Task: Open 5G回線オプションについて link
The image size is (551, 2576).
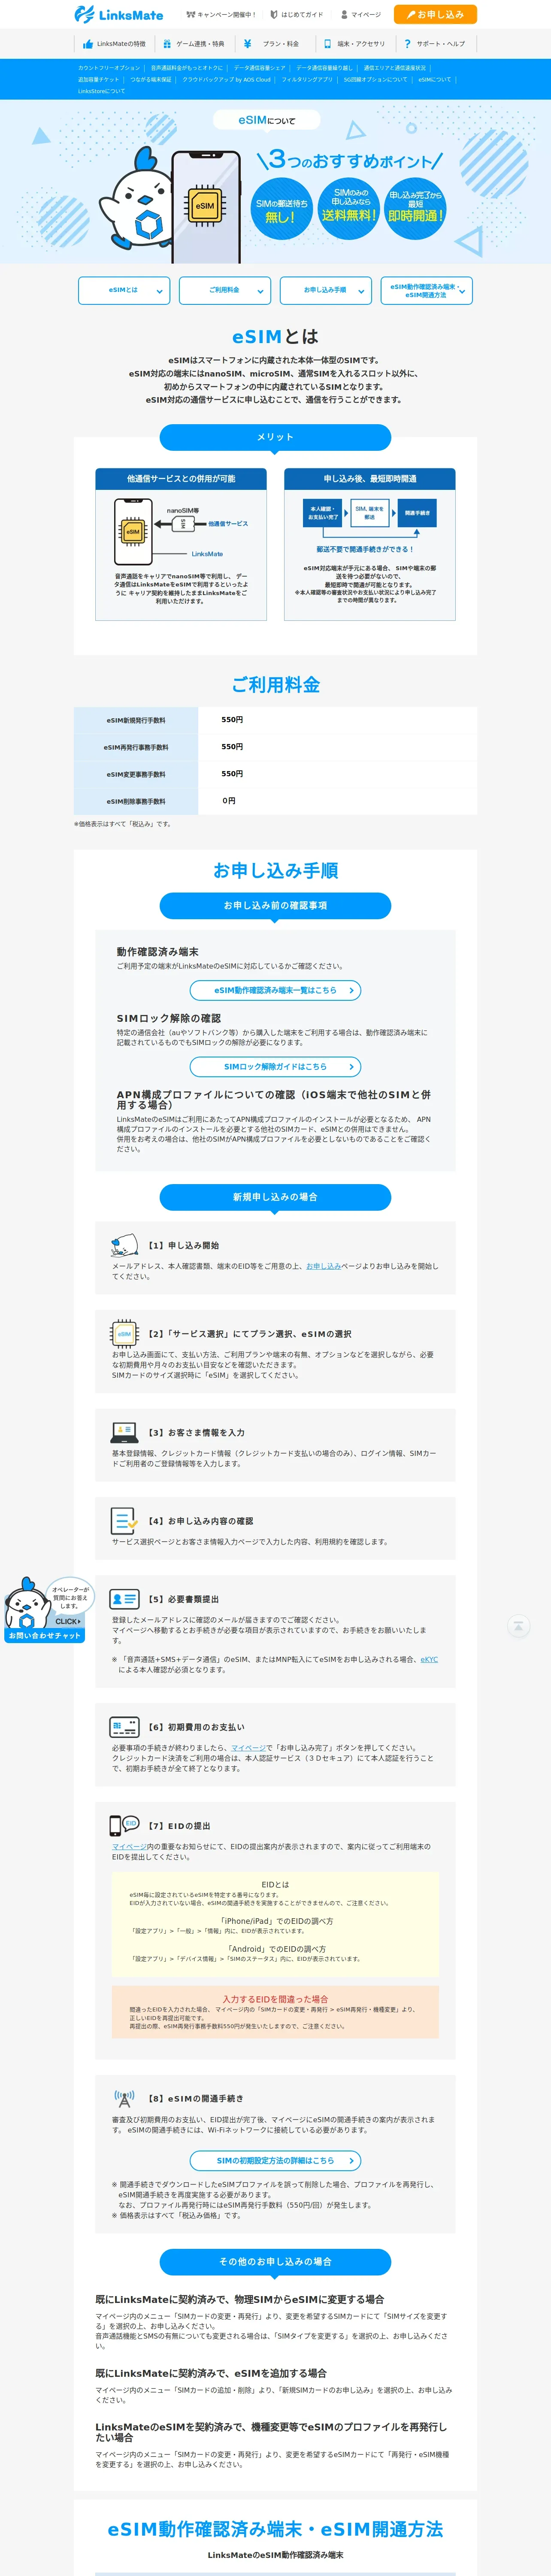Action: (x=375, y=79)
